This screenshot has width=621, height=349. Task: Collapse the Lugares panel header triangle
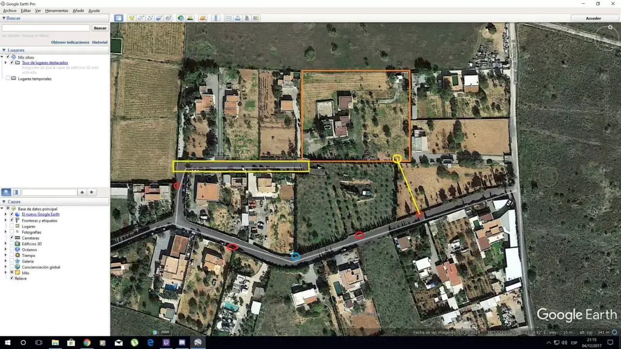(x=4, y=50)
